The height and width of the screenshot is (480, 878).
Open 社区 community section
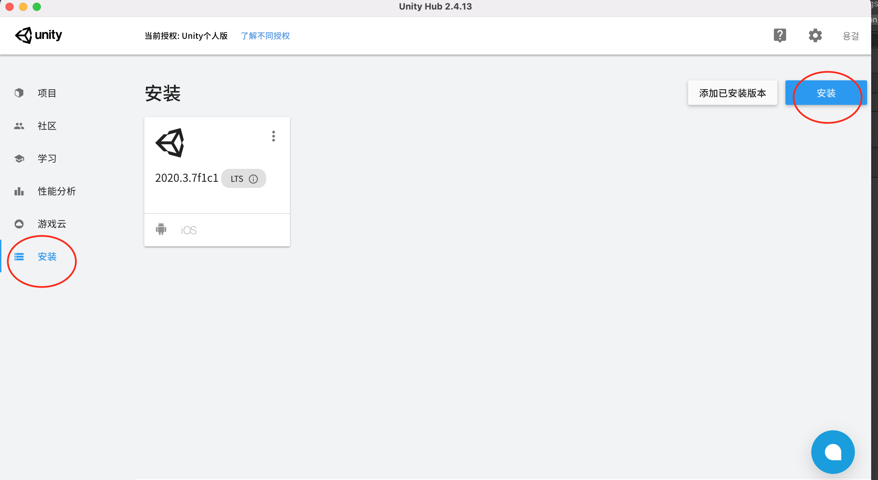(x=47, y=126)
